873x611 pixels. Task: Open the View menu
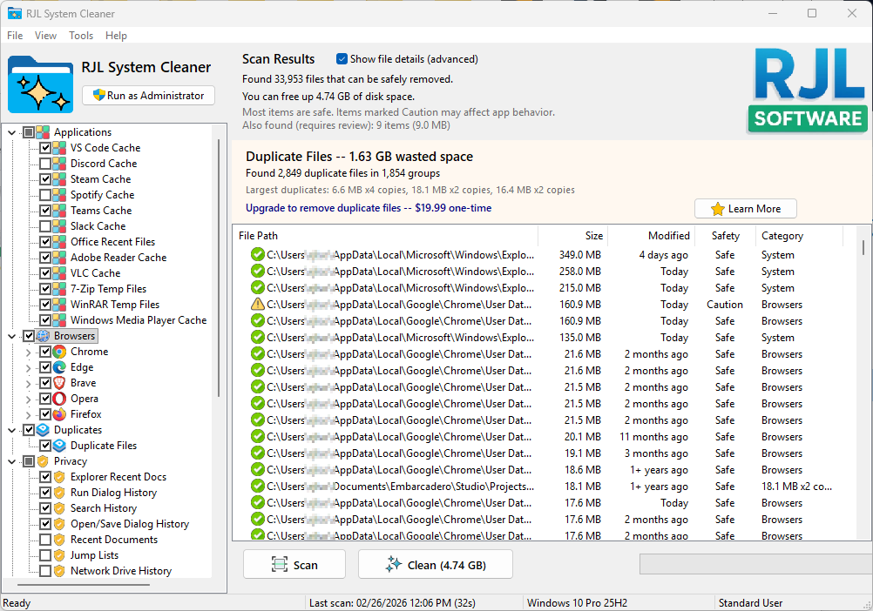tap(45, 36)
